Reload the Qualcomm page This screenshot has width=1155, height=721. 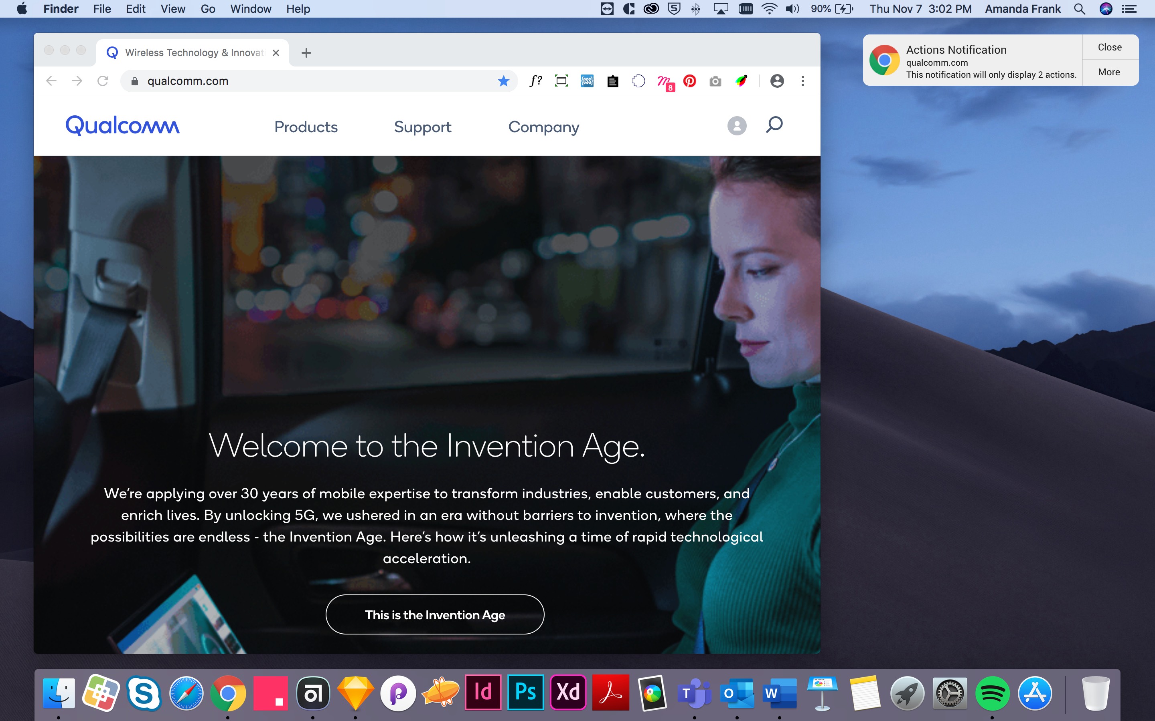coord(103,81)
